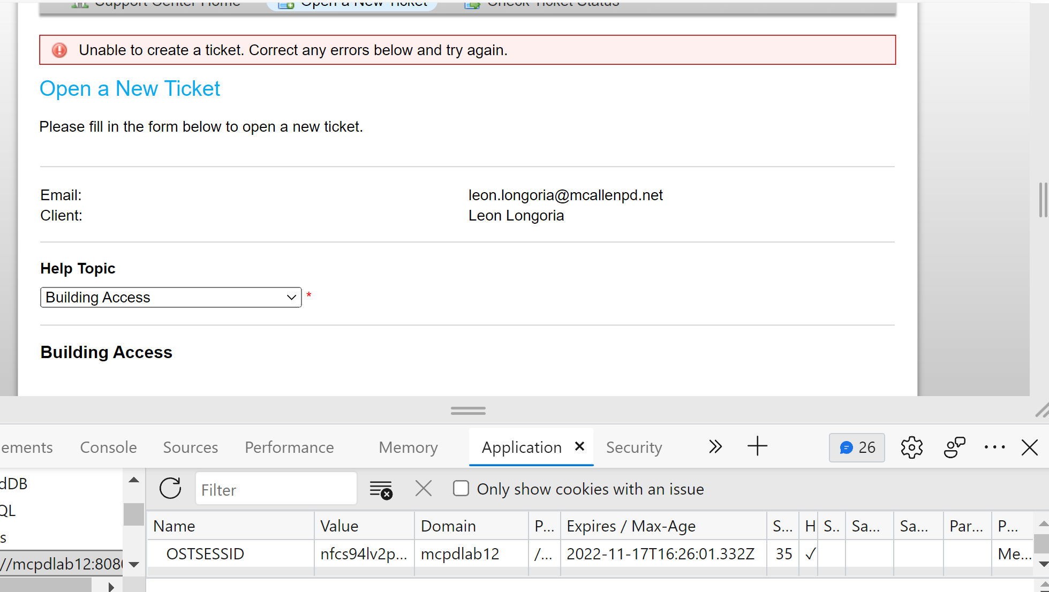Delete selected cookie X icon
The width and height of the screenshot is (1049, 592).
pyautogui.click(x=423, y=489)
